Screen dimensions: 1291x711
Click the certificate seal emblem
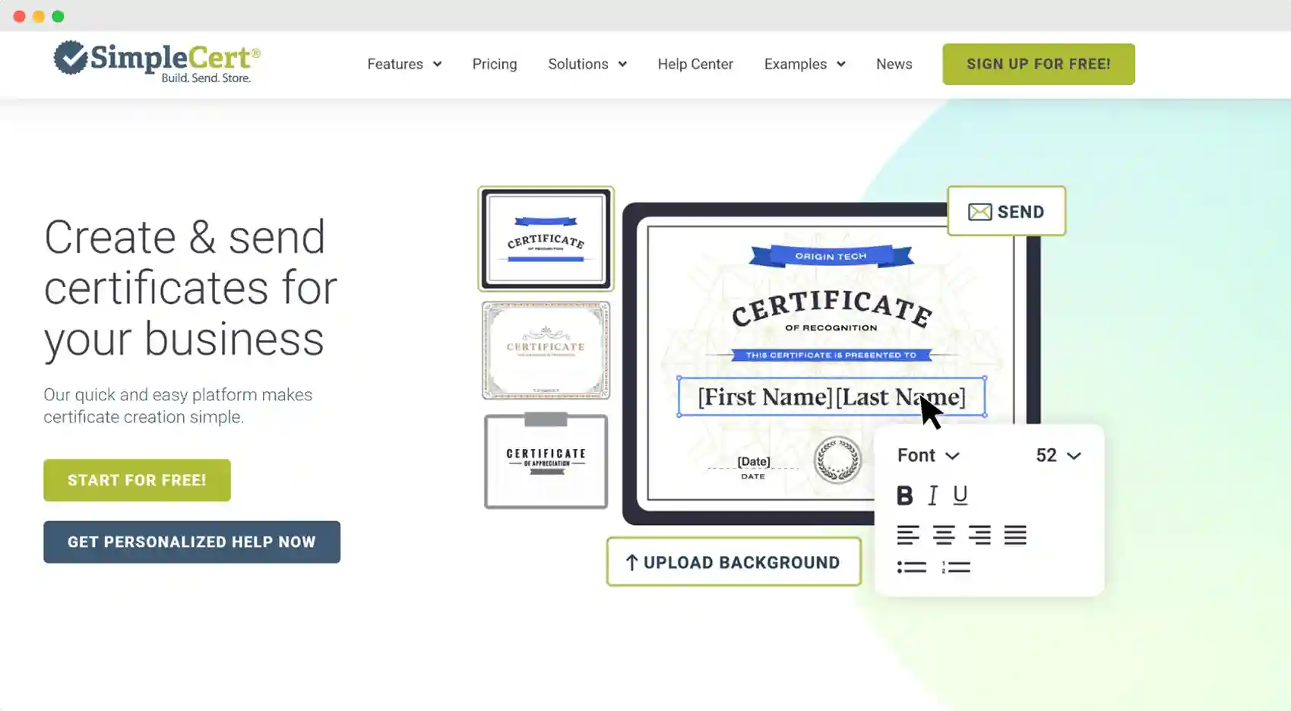point(837,460)
